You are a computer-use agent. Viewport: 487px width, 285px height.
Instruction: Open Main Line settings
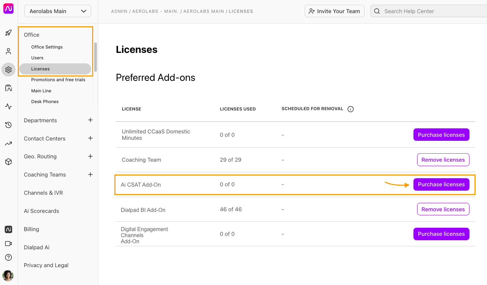point(41,91)
